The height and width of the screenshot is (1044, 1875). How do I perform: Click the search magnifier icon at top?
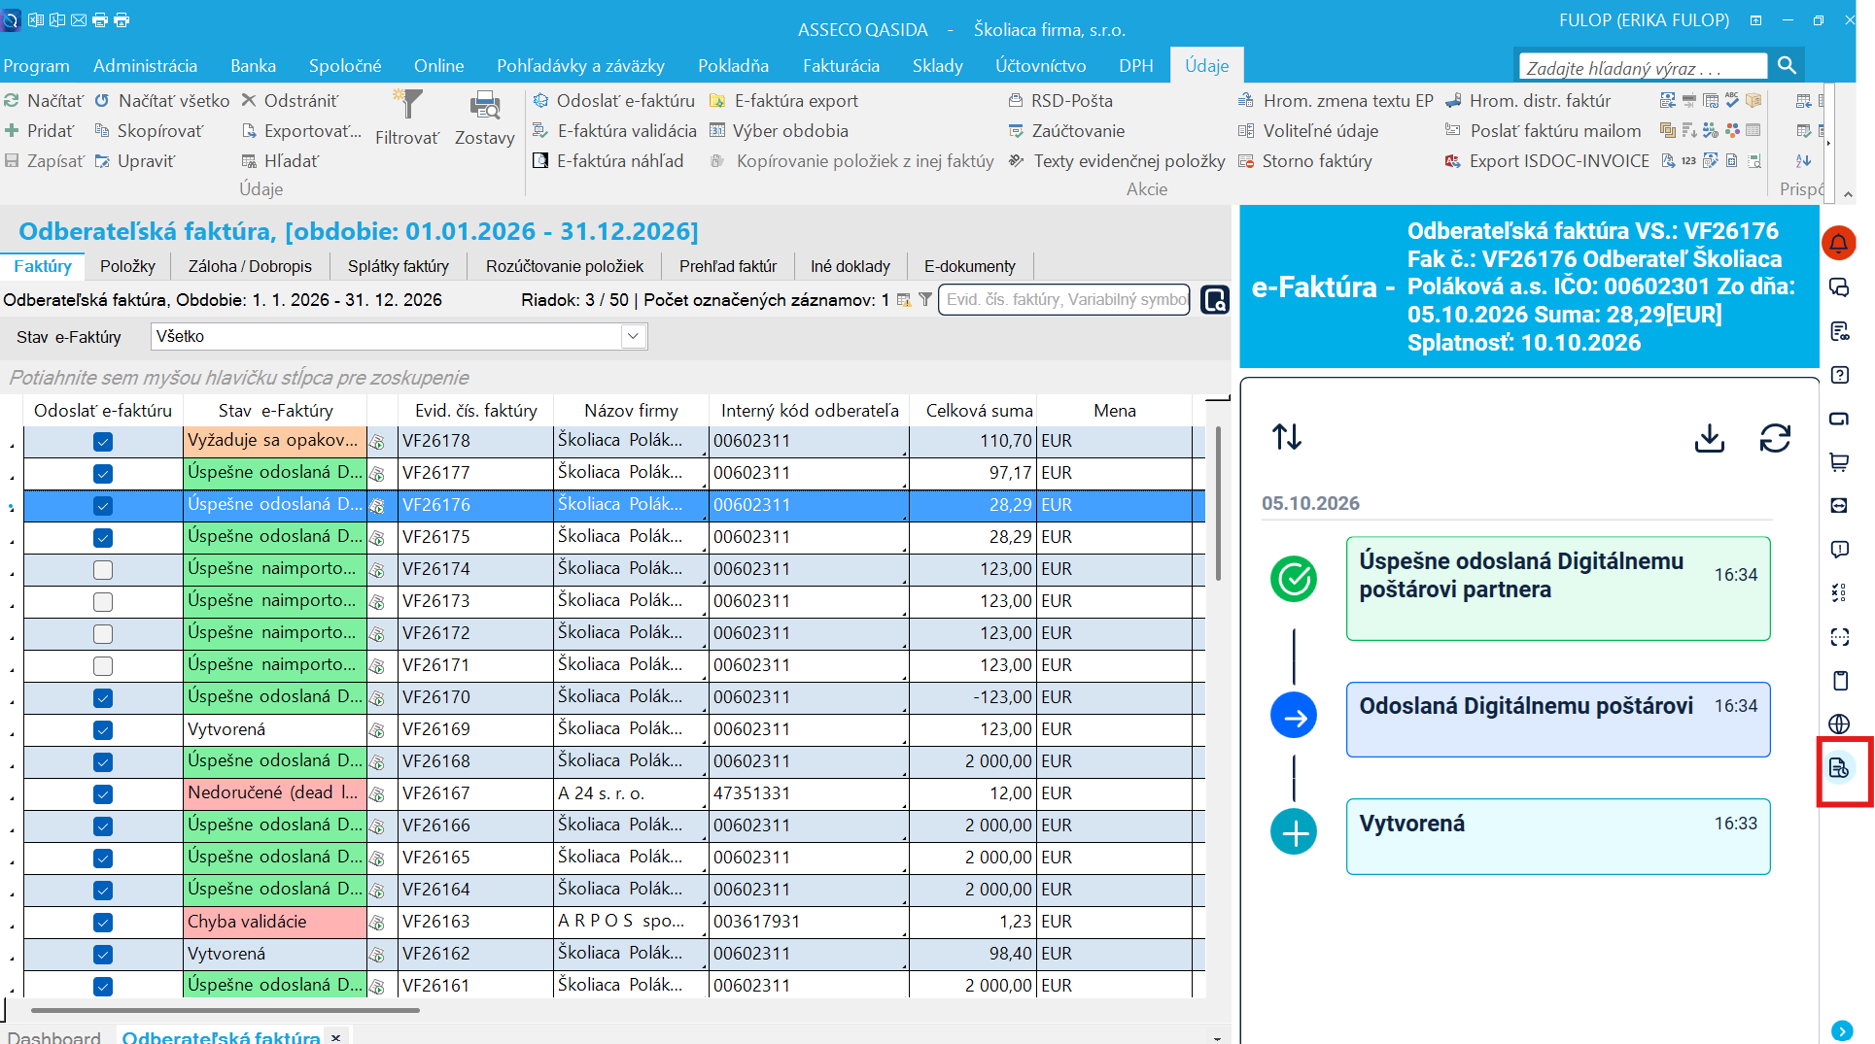(1787, 65)
